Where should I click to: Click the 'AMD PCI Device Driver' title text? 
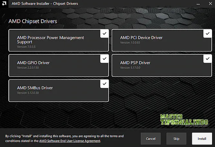(x=141, y=37)
